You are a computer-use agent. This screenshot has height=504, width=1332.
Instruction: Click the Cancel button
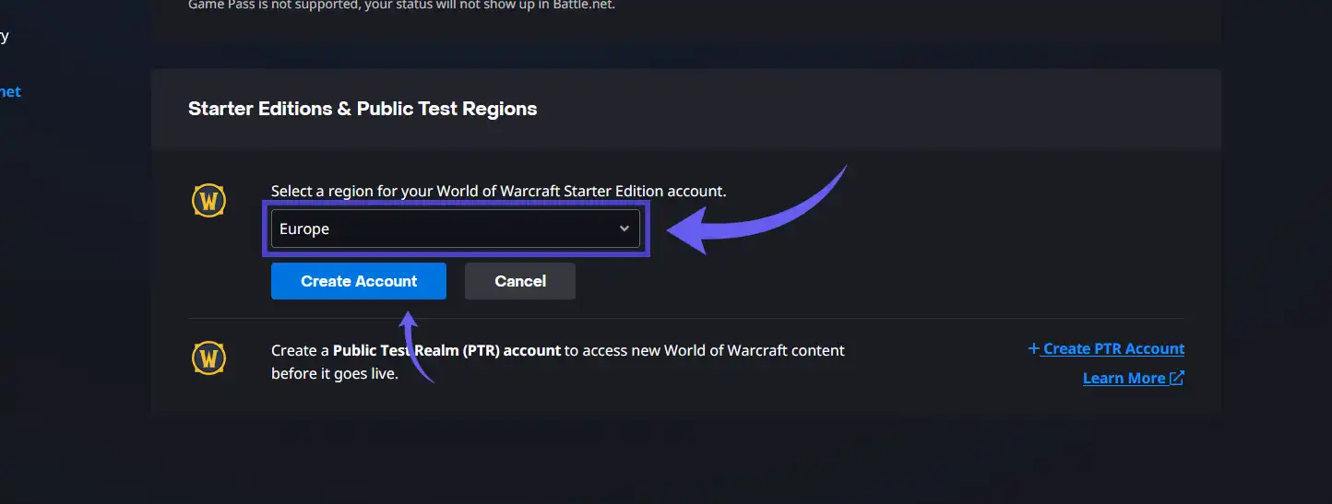pyautogui.click(x=520, y=281)
